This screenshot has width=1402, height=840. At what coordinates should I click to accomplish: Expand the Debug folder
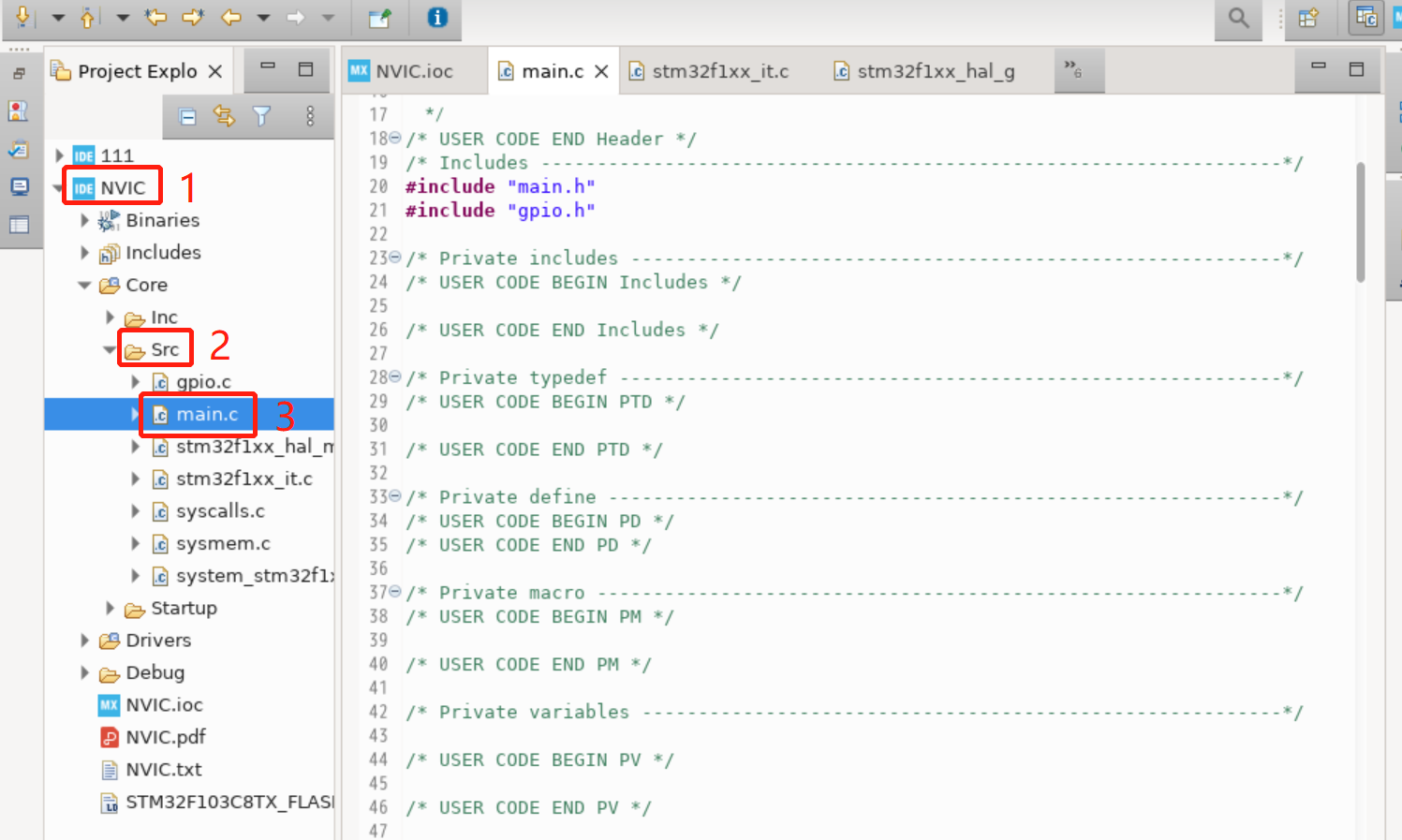click(84, 672)
